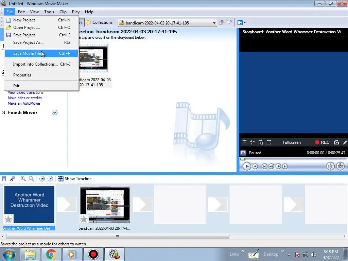This screenshot has width=348, height=261.
Task: Open Properties from File menu
Action: point(41,75)
